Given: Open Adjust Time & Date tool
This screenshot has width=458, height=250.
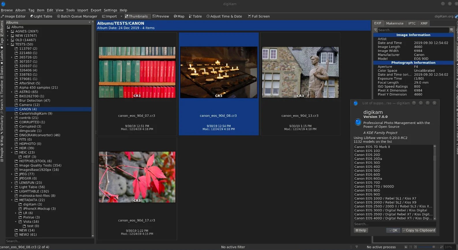Looking at the screenshot, I should pyautogui.click(x=224, y=16).
